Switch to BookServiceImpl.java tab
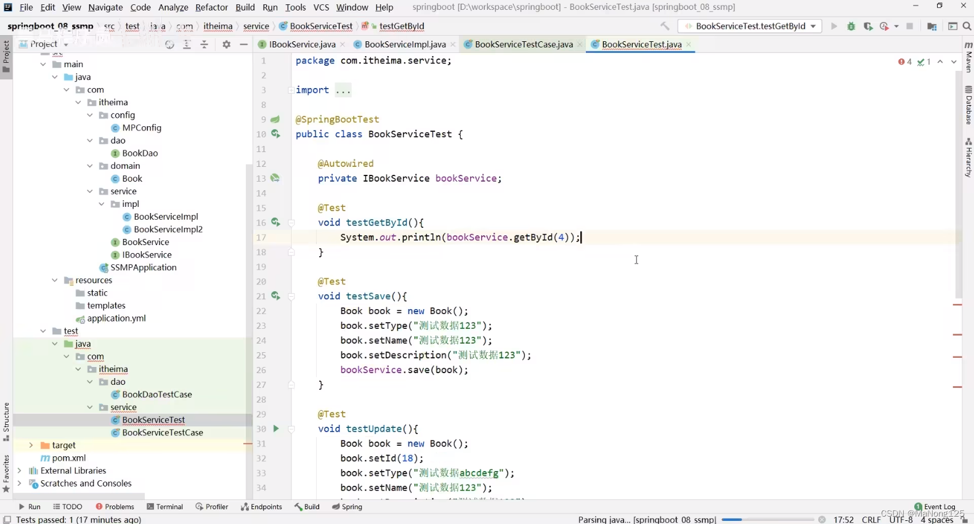The image size is (974, 524). point(405,44)
